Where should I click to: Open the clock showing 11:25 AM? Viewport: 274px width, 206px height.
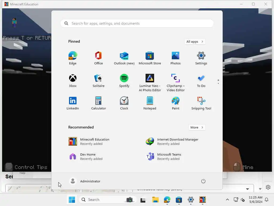coord(256,200)
